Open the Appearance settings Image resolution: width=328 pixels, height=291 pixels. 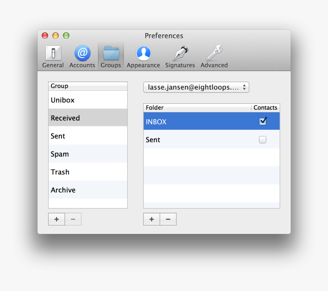click(143, 55)
